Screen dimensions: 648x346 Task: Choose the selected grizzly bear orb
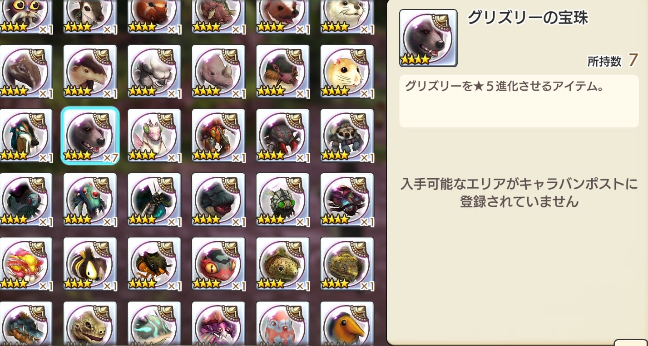[90, 136]
